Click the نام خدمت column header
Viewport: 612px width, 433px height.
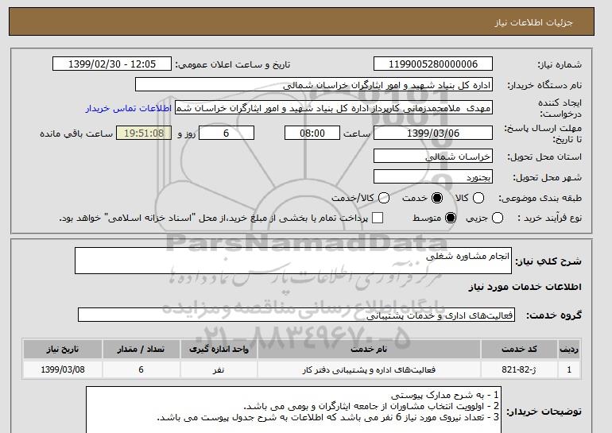[x=369, y=349]
